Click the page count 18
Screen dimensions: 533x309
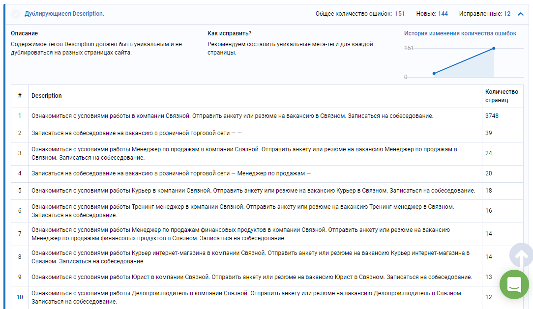click(x=488, y=191)
